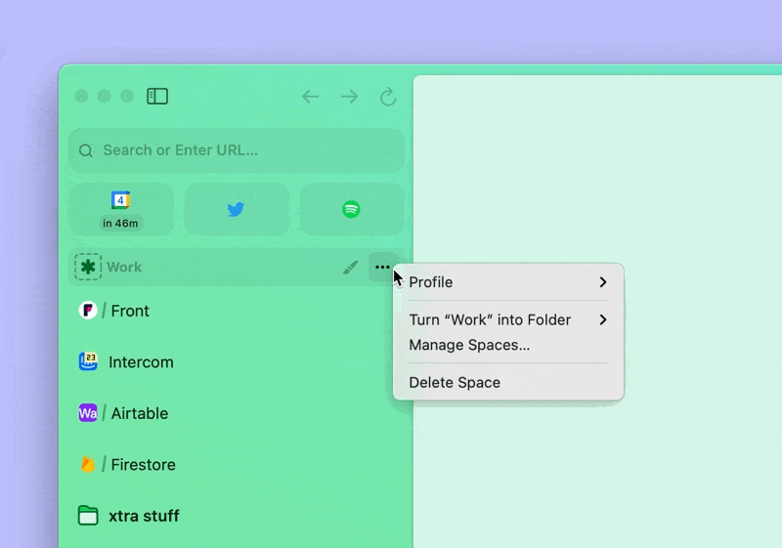Click the red close window button
The image size is (782, 548).
click(81, 96)
